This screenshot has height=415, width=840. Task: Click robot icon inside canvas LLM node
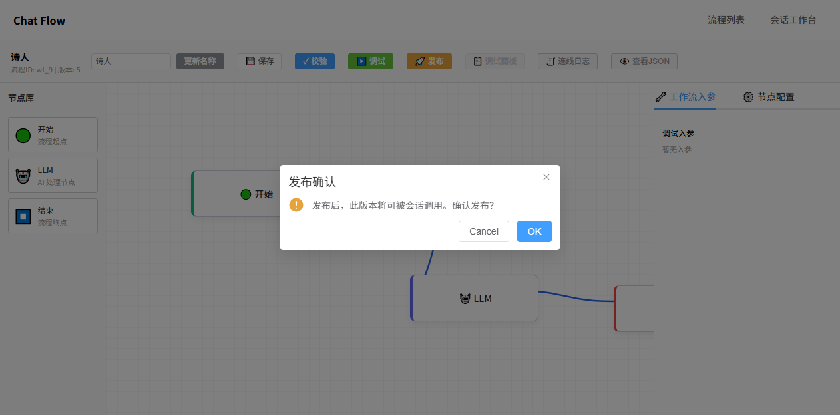tap(465, 299)
